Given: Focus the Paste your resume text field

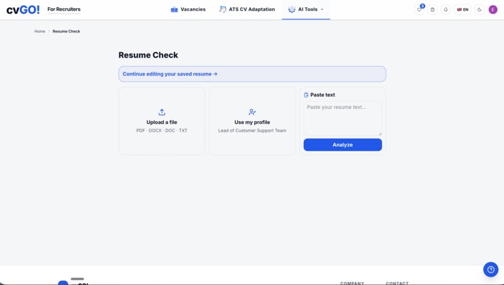Looking at the screenshot, I should tap(343, 119).
